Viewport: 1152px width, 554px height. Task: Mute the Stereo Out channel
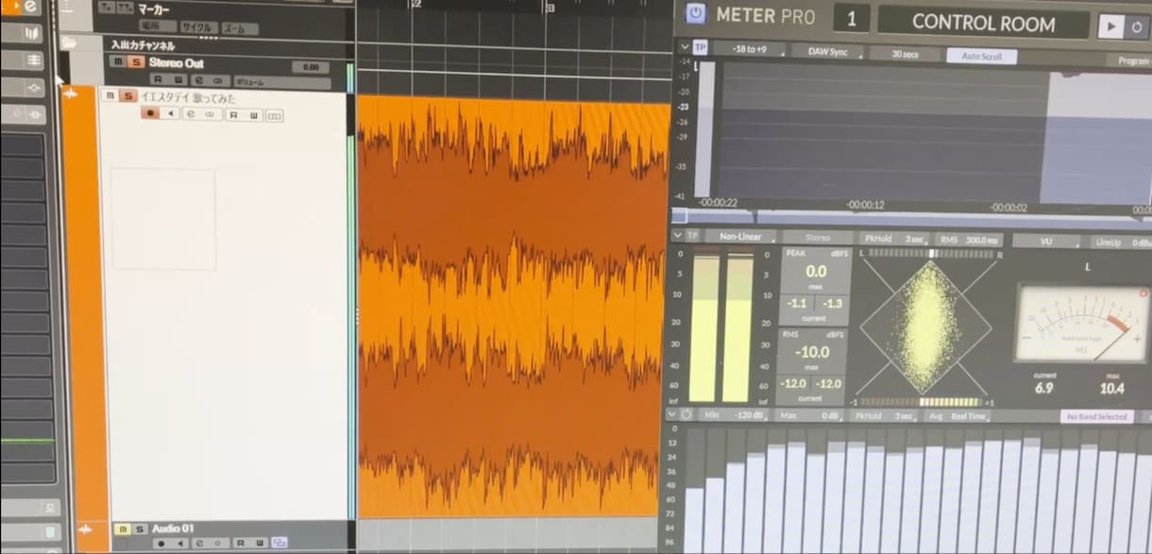click(118, 61)
